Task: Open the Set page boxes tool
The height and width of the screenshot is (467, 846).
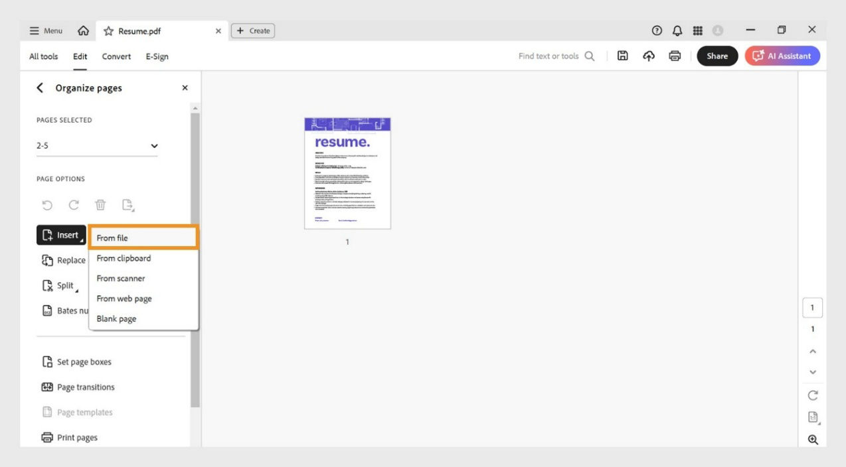Action: point(84,362)
